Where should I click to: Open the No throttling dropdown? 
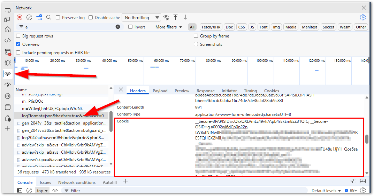142,18
